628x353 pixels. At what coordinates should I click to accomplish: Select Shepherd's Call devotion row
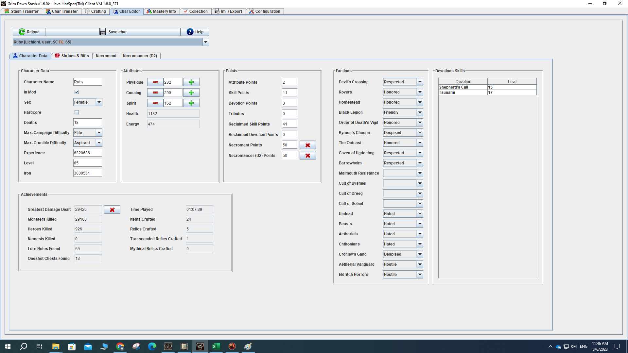487,87
